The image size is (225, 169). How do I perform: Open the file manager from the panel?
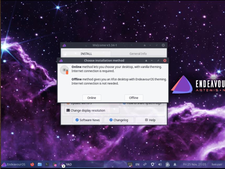(x=40, y=164)
